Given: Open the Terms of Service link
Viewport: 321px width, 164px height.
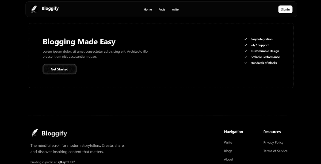Looking at the screenshot, I should 275,151.
